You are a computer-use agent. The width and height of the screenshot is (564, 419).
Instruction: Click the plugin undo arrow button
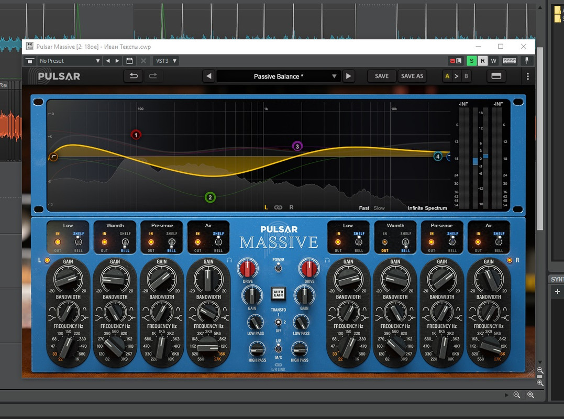(134, 76)
